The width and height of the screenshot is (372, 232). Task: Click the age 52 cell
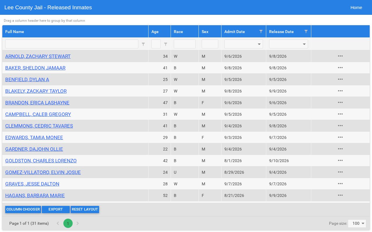160,195
